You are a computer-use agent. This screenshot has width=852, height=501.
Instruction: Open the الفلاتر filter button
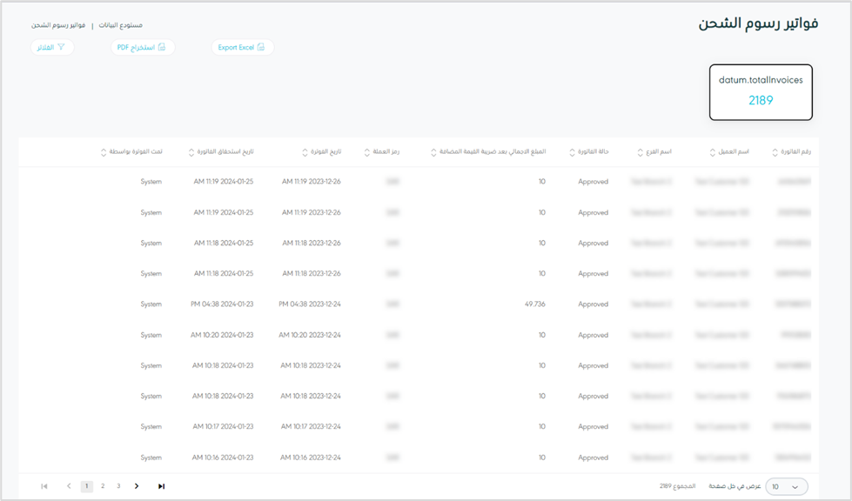[x=51, y=47]
